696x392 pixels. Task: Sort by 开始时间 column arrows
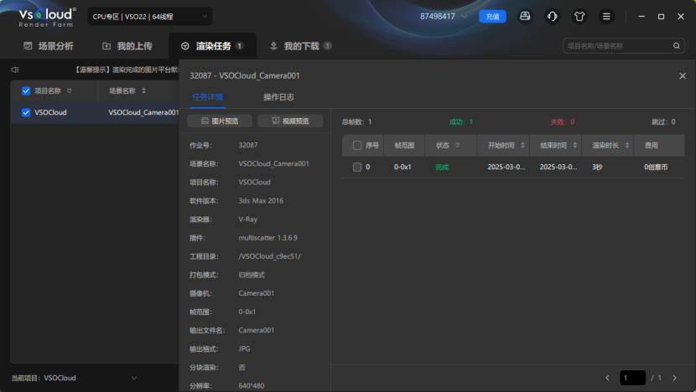click(x=522, y=146)
